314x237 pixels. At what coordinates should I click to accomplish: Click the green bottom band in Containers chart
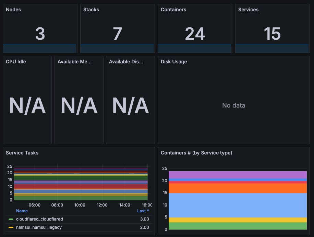[238, 226]
